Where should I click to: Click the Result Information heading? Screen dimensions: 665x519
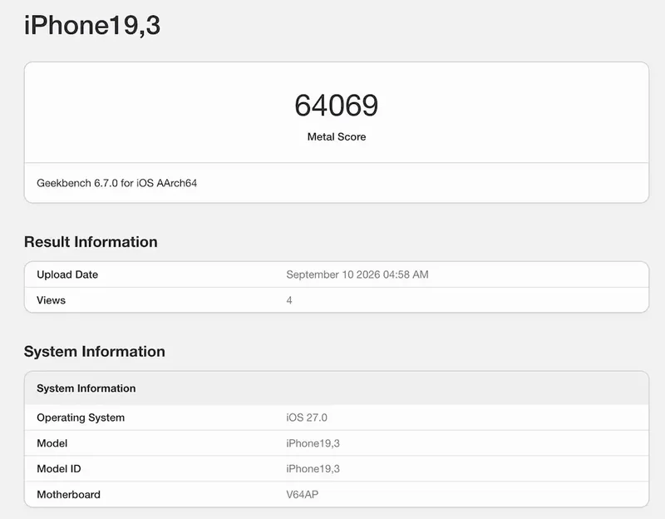pyautogui.click(x=91, y=242)
